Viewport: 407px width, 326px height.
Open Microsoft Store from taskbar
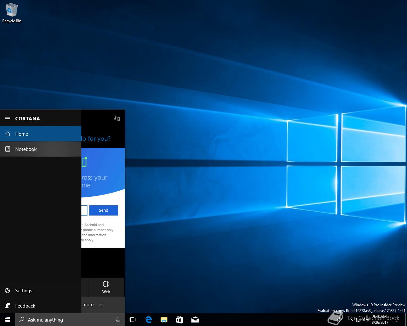(179, 320)
